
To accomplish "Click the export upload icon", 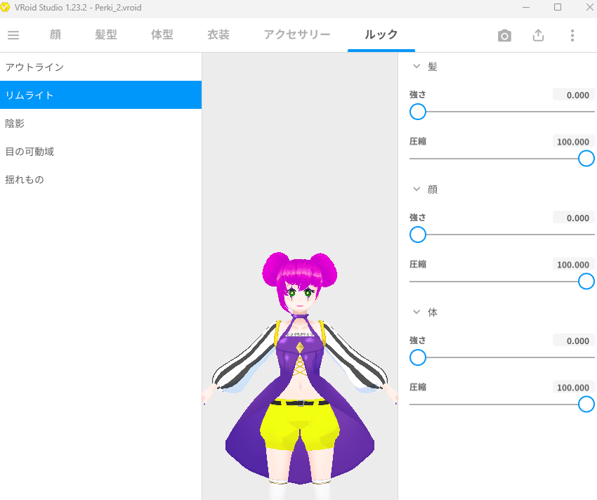I will tap(538, 35).
